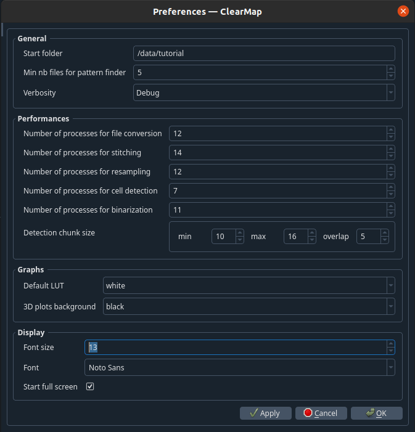Click the 'Start full screen' label

point(51,387)
